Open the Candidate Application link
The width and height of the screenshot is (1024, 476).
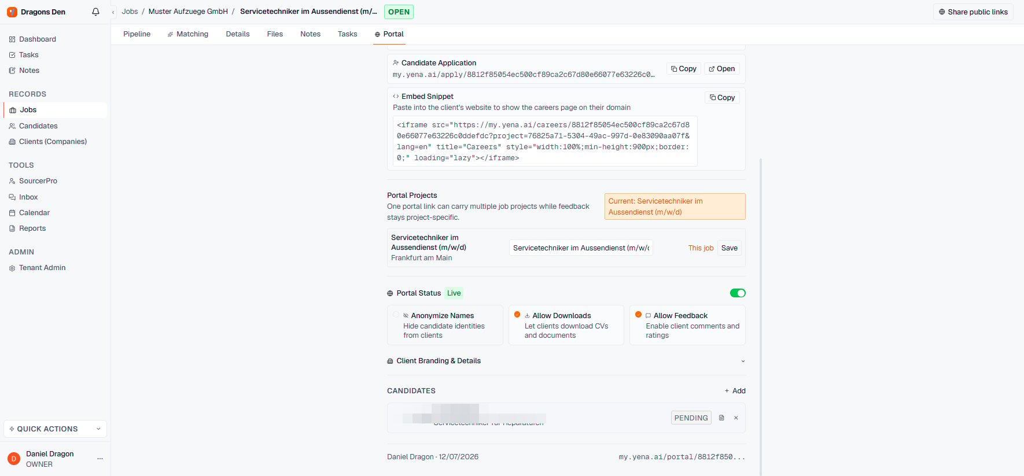point(722,69)
